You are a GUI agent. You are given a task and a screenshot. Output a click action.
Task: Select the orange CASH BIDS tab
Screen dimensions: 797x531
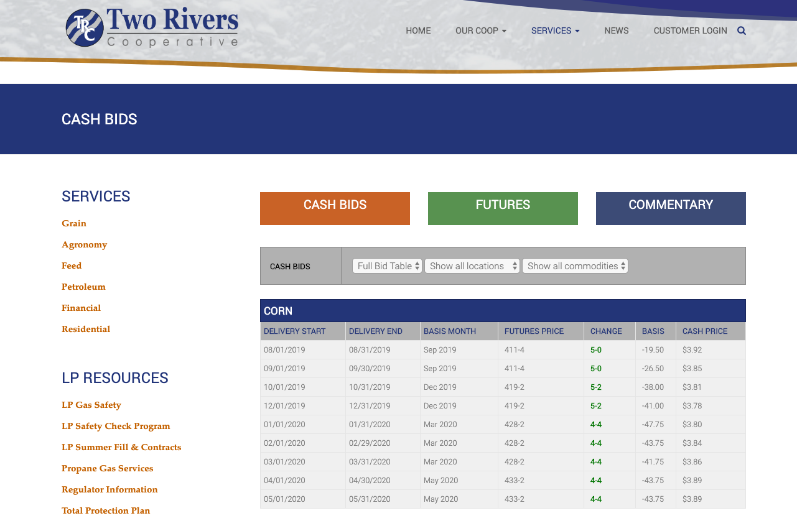(335, 208)
